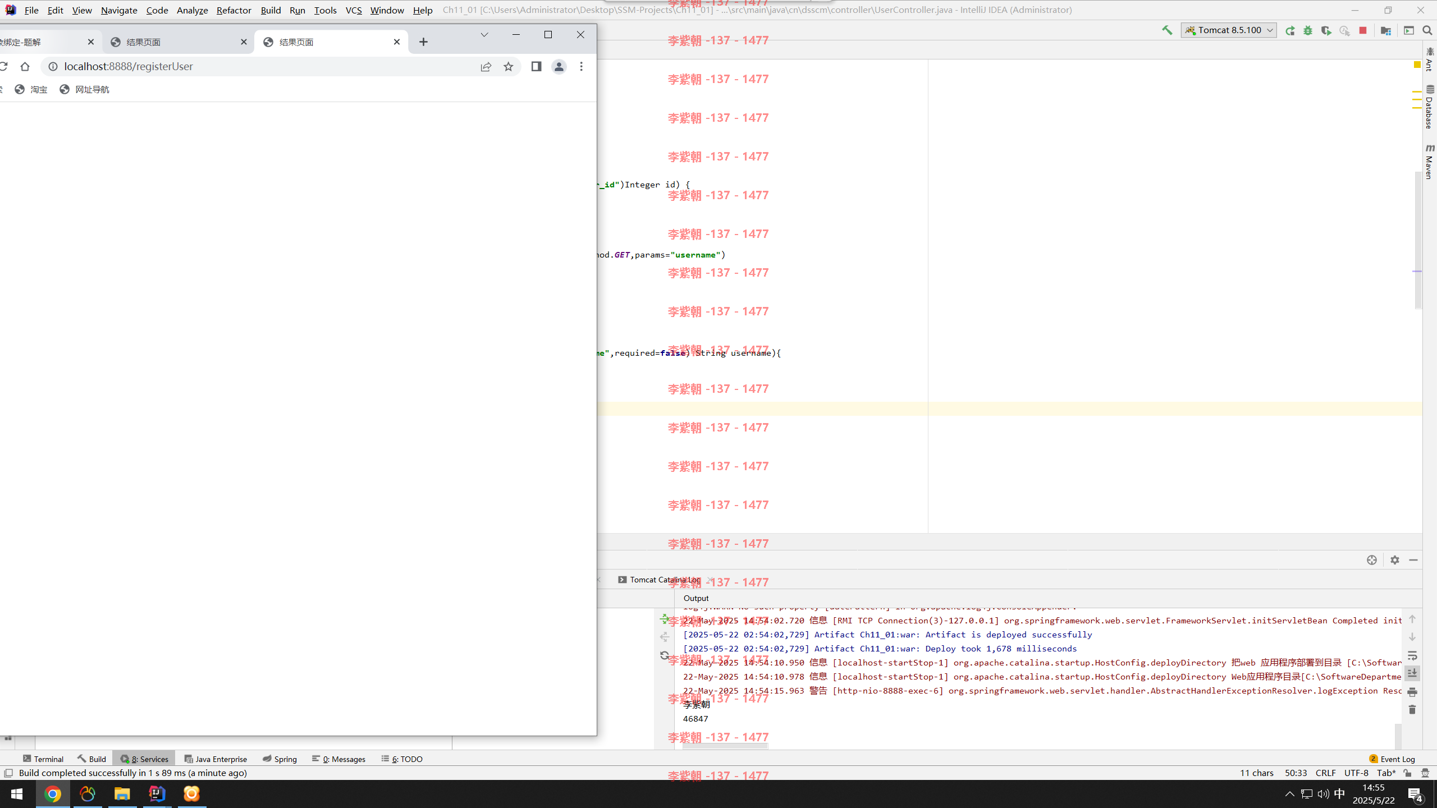The image size is (1437, 808).
Task: Close the middle 结果页面 tab
Action: pos(244,42)
